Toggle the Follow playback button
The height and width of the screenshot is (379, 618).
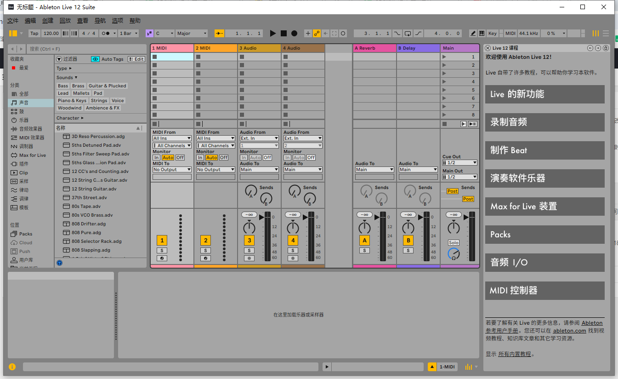click(220, 34)
